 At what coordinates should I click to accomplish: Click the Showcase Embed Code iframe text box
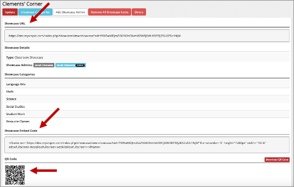coord(147,145)
